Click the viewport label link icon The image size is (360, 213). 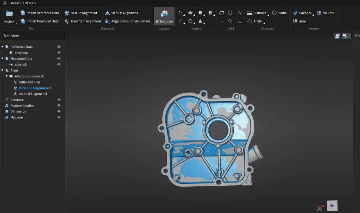click(337, 36)
